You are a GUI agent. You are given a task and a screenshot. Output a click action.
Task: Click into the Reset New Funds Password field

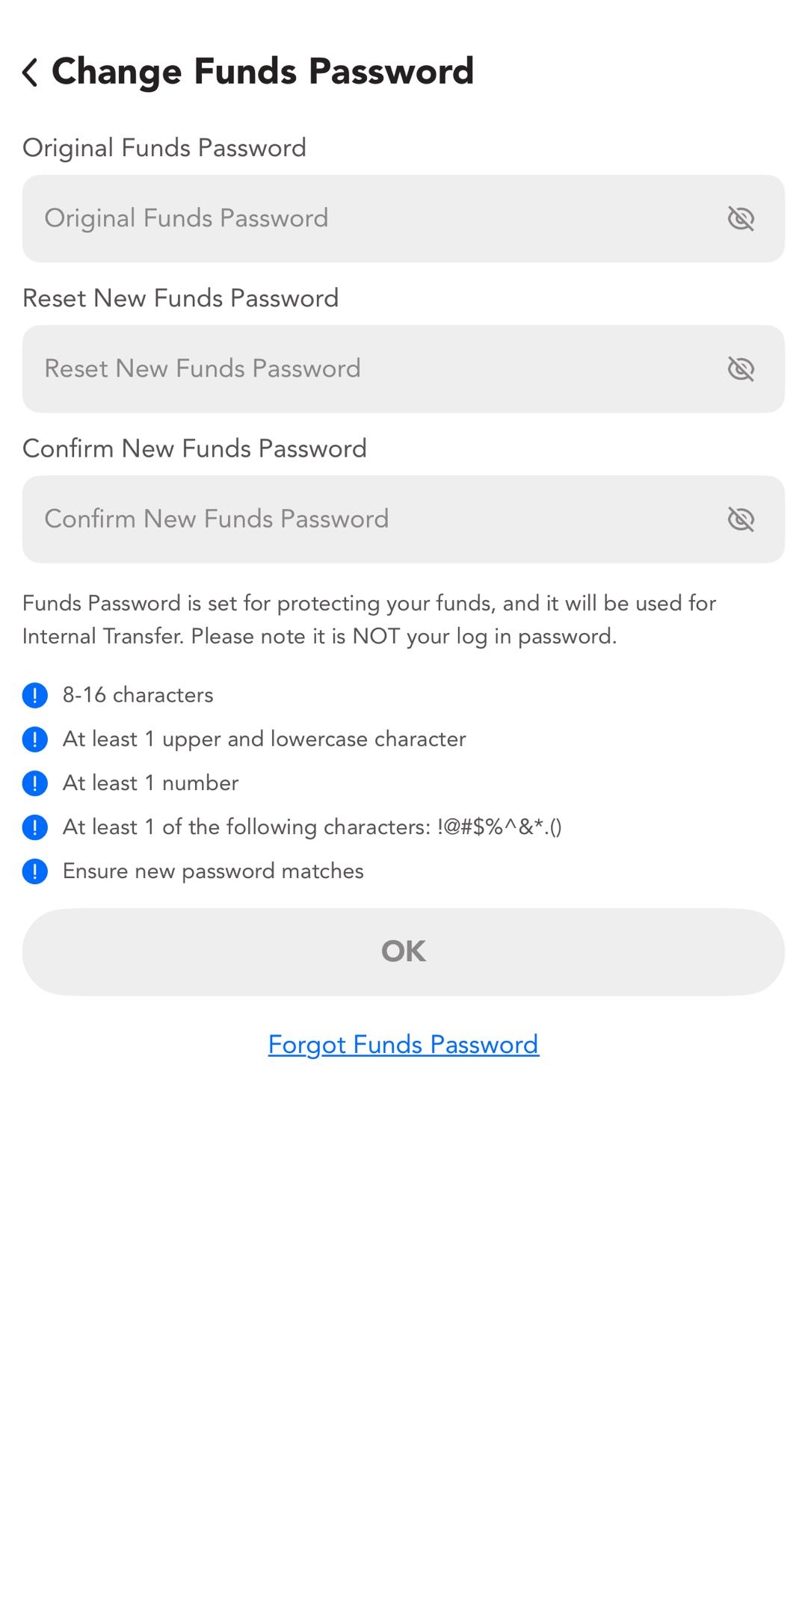click(374, 369)
